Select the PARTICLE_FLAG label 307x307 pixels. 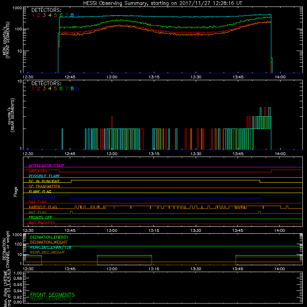43,207
